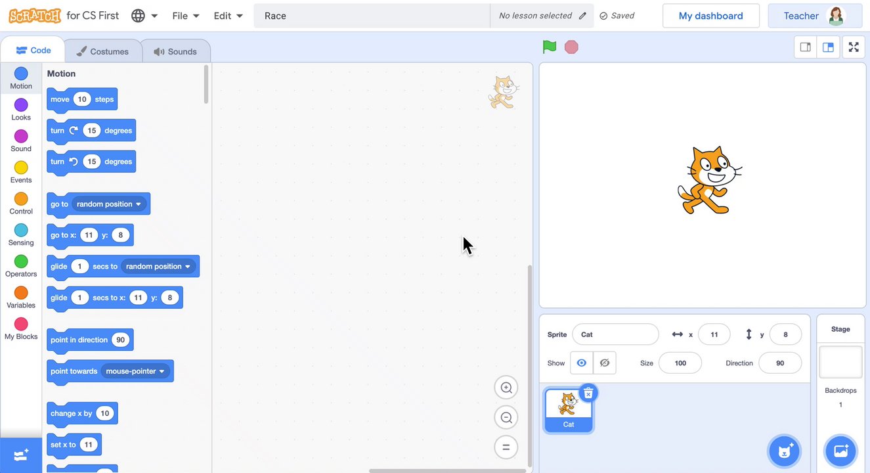Viewport: 870px width, 473px height.
Task: Click the sprite x position field
Action: (x=714, y=334)
